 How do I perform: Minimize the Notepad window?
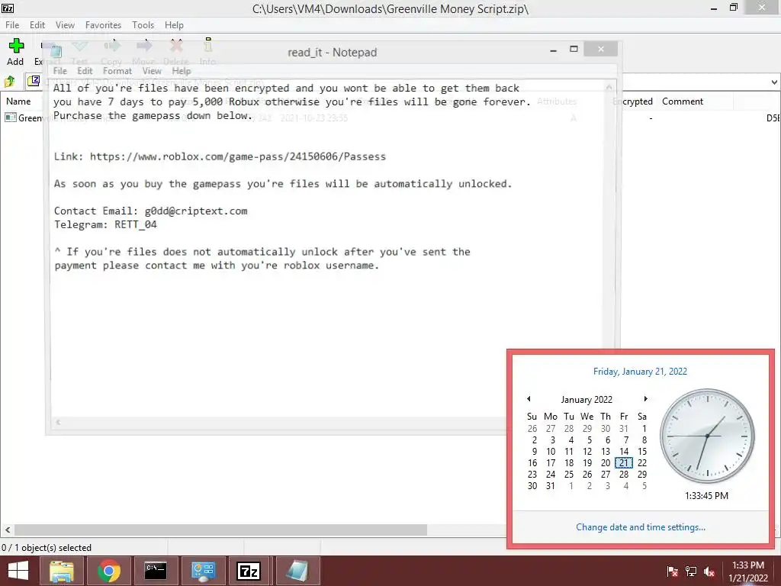(x=554, y=50)
